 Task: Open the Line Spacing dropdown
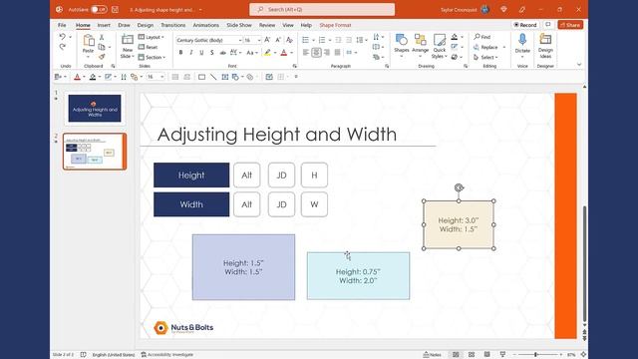point(361,40)
